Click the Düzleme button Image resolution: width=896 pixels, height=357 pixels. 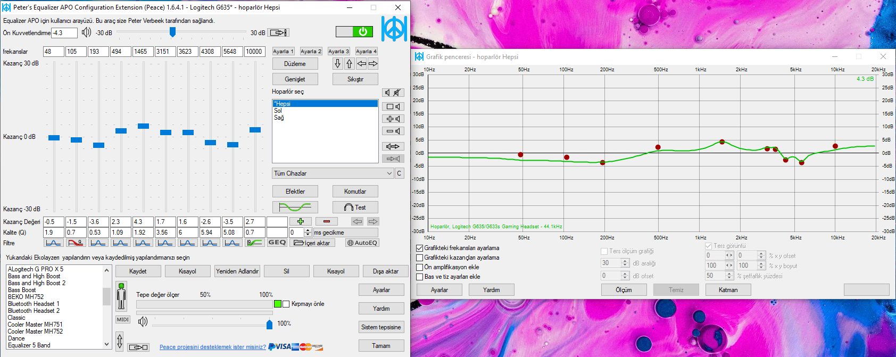[295, 64]
